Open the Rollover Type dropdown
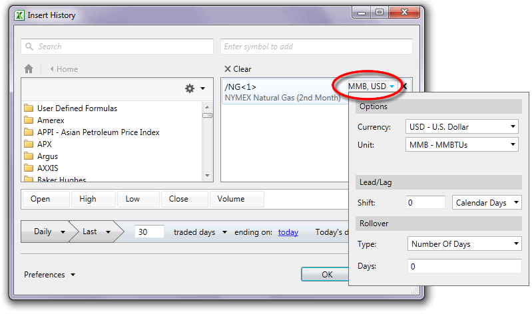This screenshot has width=532, height=316. pyautogui.click(x=464, y=244)
